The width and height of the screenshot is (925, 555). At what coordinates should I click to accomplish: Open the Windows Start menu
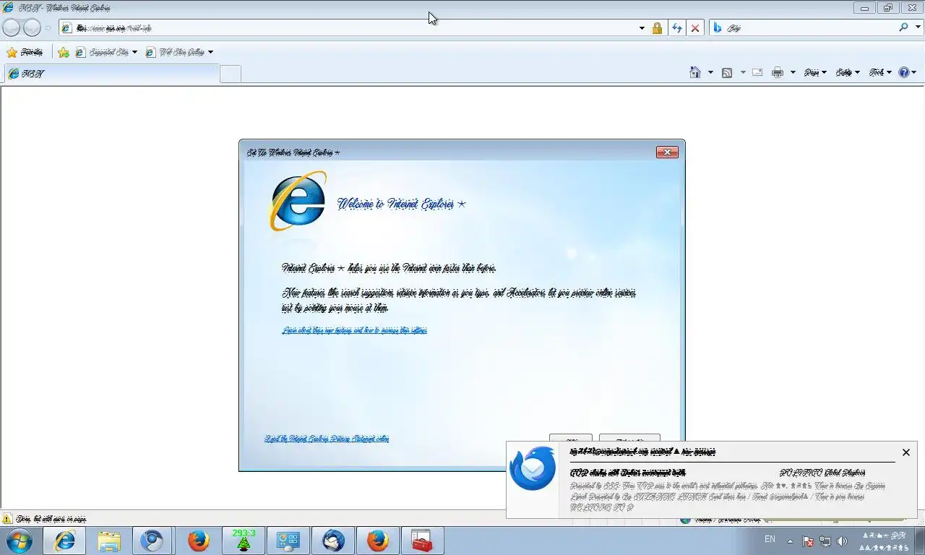[20, 541]
